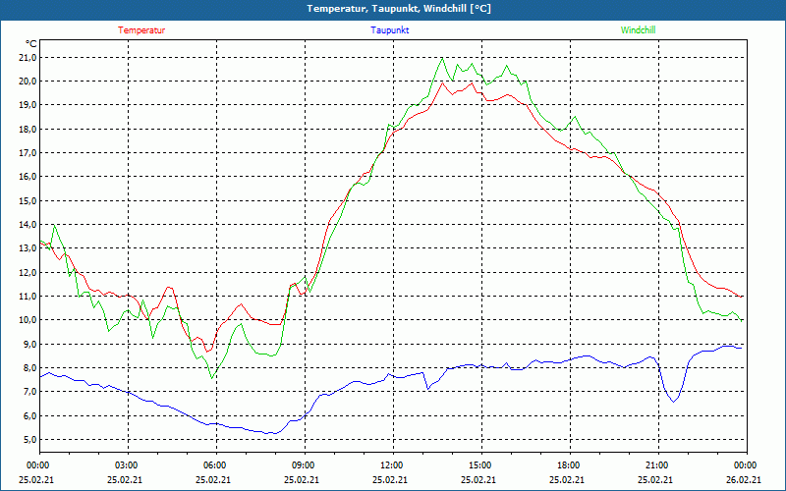Click the 09:00 time axis label
This screenshot has width=786, height=491.
(x=305, y=464)
